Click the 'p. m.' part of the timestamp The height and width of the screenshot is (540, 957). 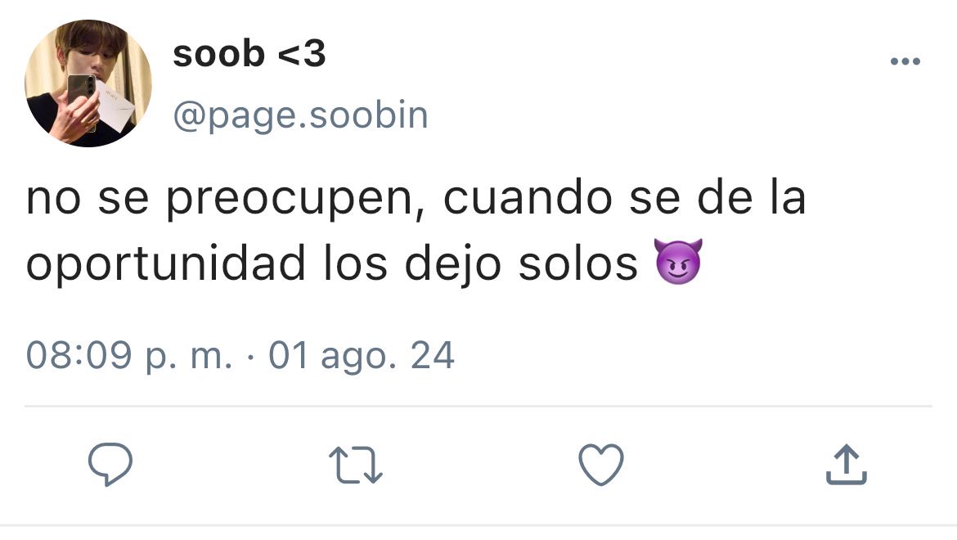point(189,357)
